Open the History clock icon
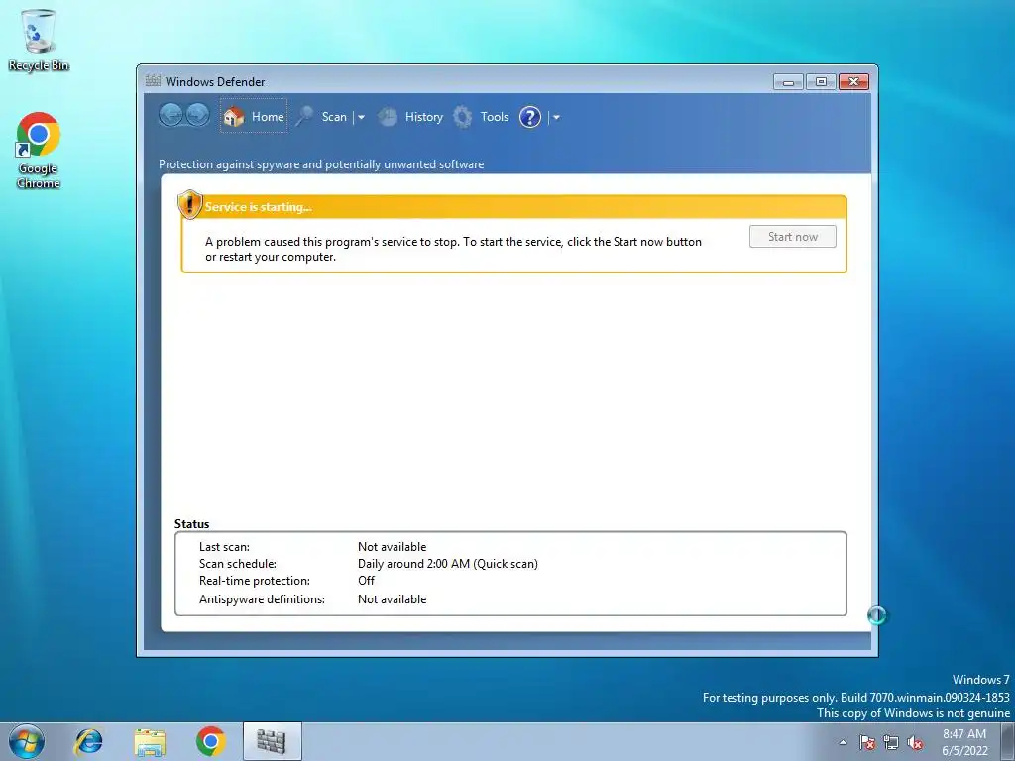The height and width of the screenshot is (761, 1015). [388, 117]
